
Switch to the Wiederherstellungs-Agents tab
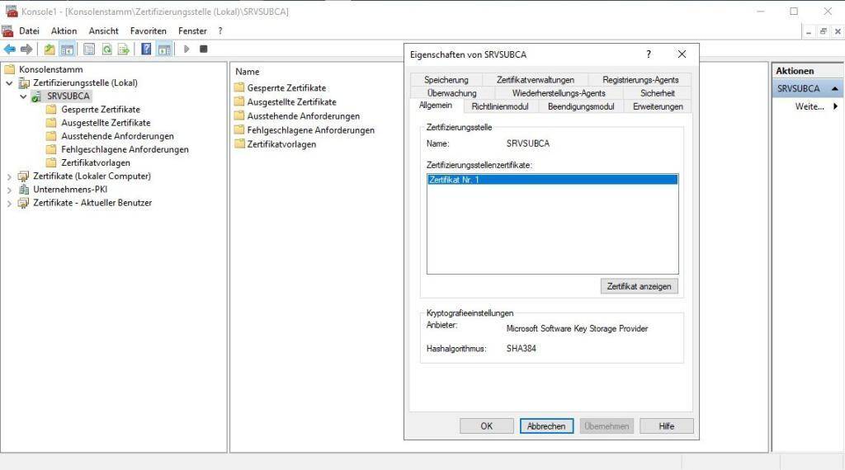click(x=559, y=93)
